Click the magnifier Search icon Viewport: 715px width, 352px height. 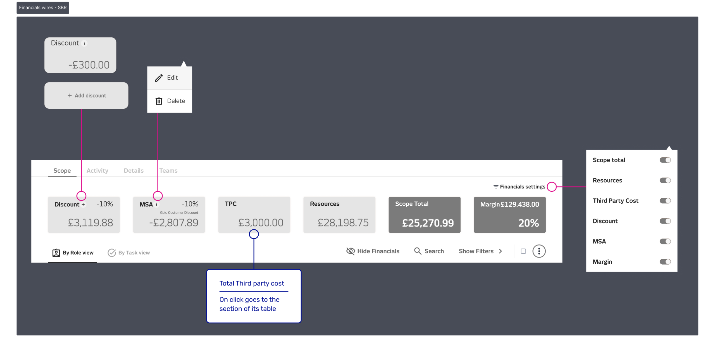[418, 251]
